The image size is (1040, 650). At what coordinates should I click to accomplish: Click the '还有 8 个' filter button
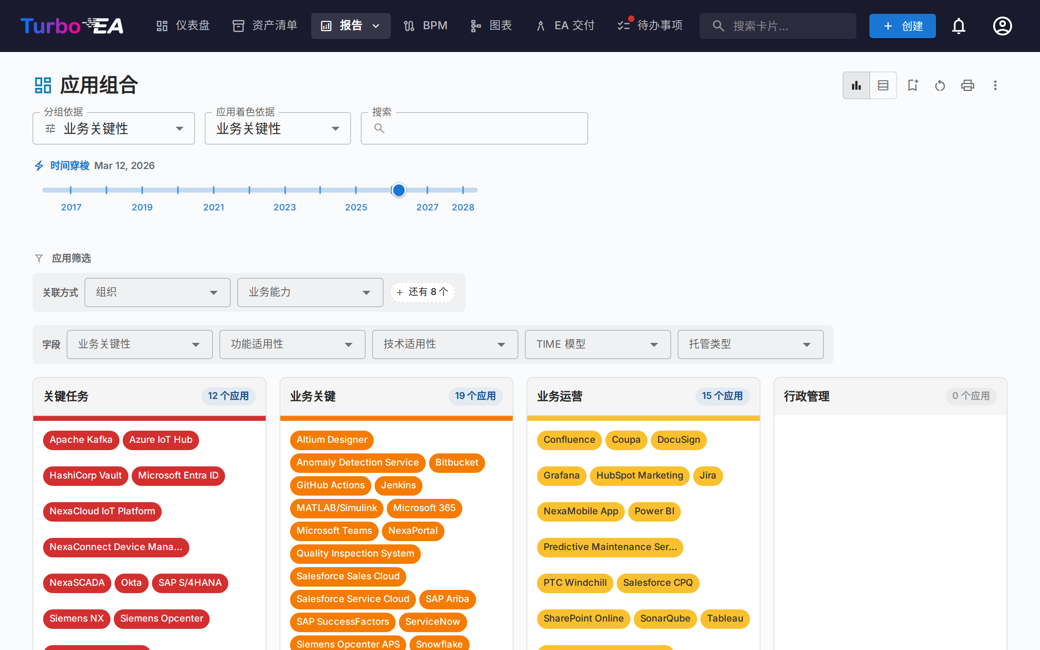tap(422, 292)
